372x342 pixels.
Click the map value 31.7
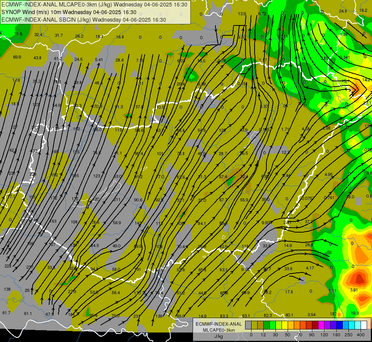click(x=59, y=35)
